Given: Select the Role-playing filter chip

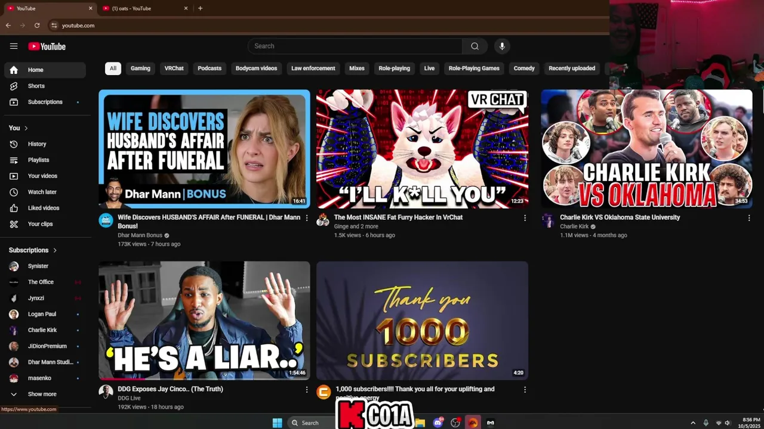Looking at the screenshot, I should point(394,68).
